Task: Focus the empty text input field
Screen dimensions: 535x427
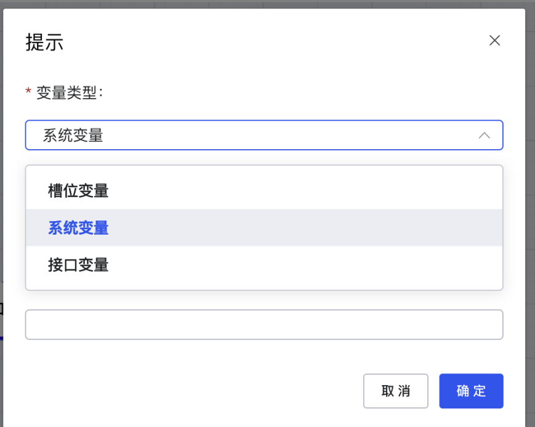Action: click(x=264, y=325)
